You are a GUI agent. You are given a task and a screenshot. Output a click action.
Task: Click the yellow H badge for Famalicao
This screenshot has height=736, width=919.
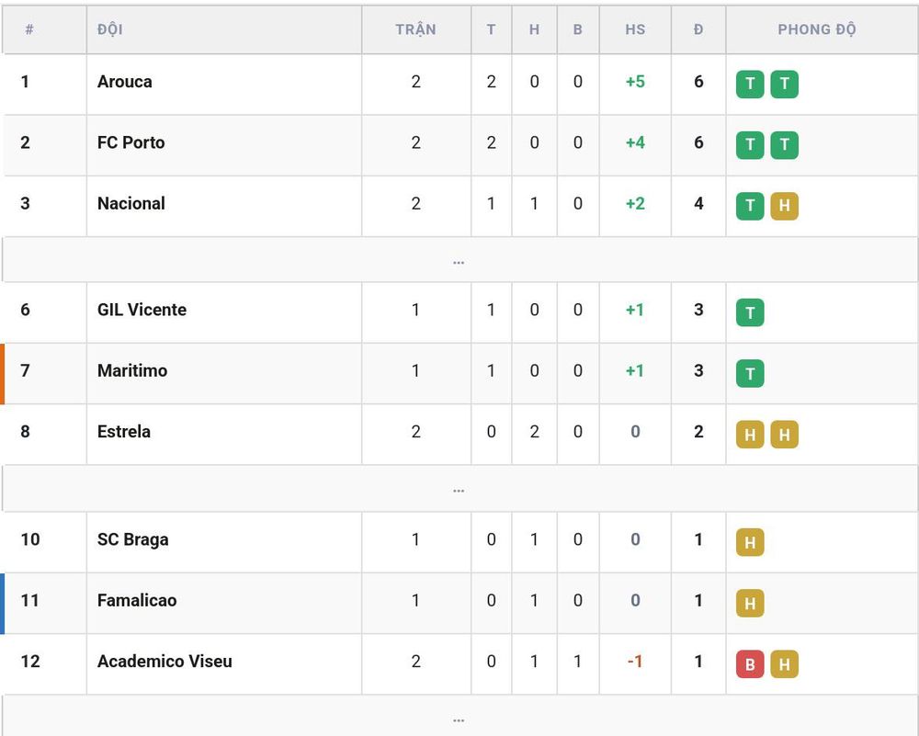click(750, 603)
